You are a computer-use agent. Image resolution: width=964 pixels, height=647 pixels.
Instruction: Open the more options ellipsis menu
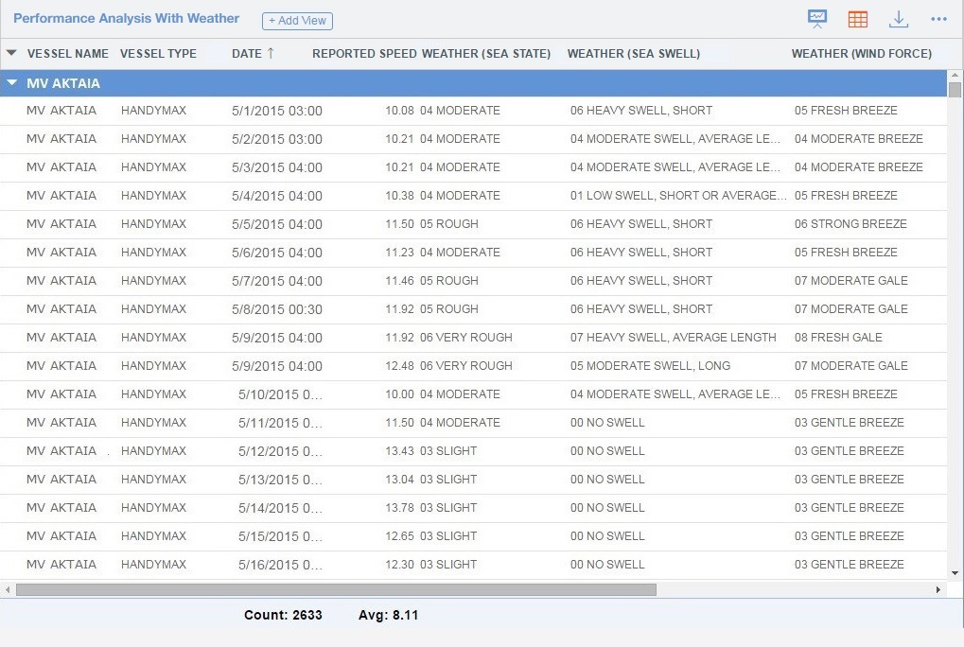click(x=938, y=18)
